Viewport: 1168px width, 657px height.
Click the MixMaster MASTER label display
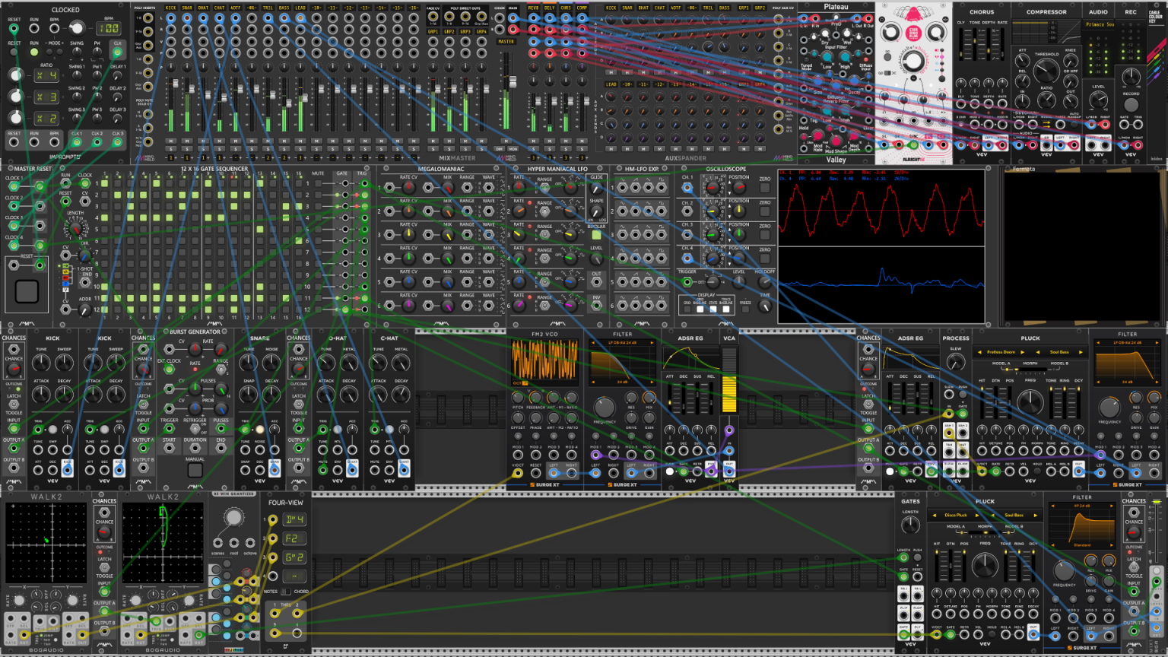tap(506, 41)
